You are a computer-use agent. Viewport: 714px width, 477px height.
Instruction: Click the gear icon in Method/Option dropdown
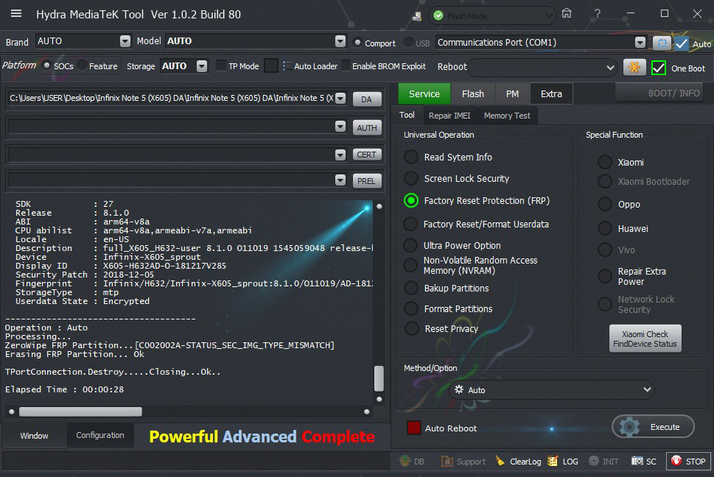(459, 389)
